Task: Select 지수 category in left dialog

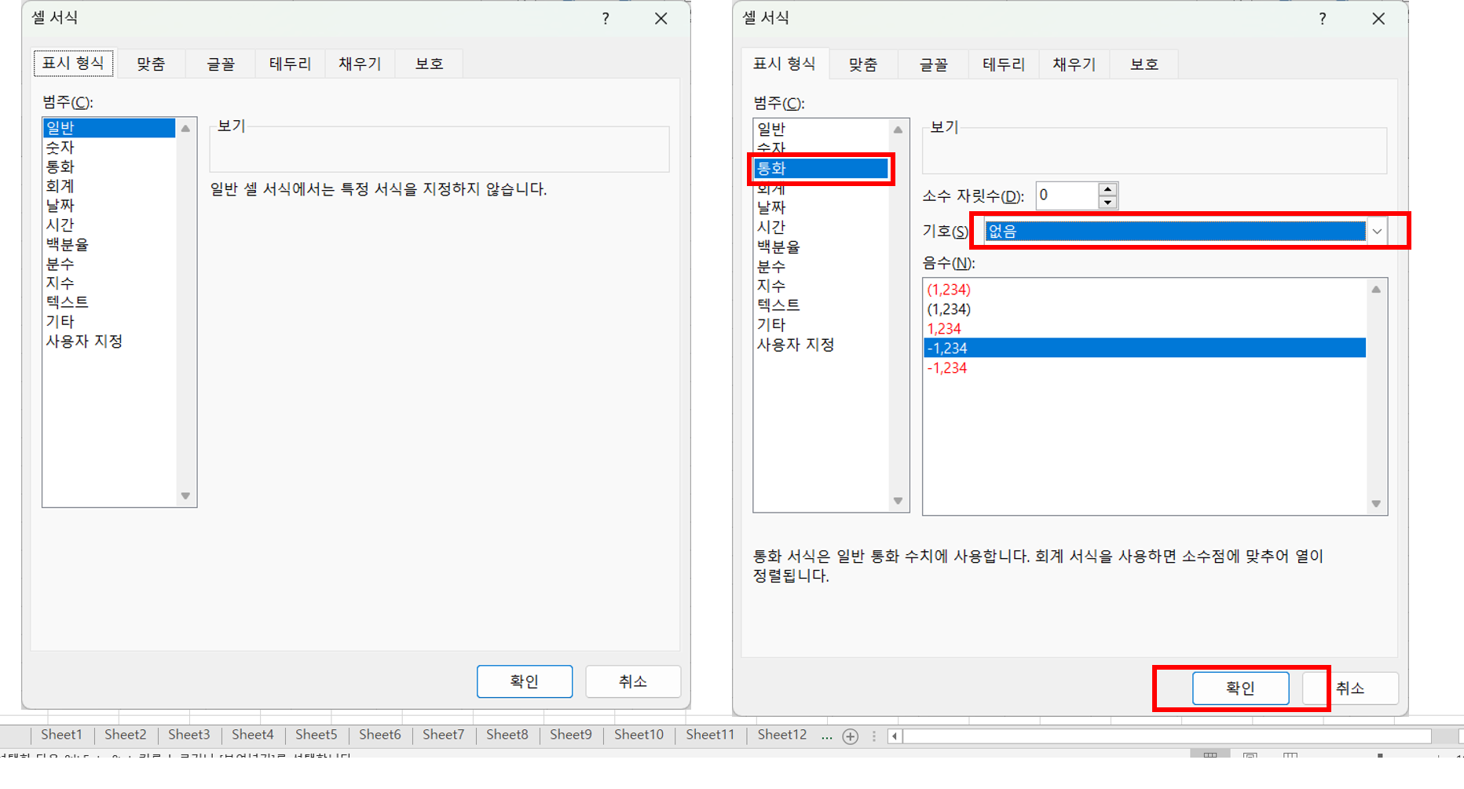Action: point(109,283)
